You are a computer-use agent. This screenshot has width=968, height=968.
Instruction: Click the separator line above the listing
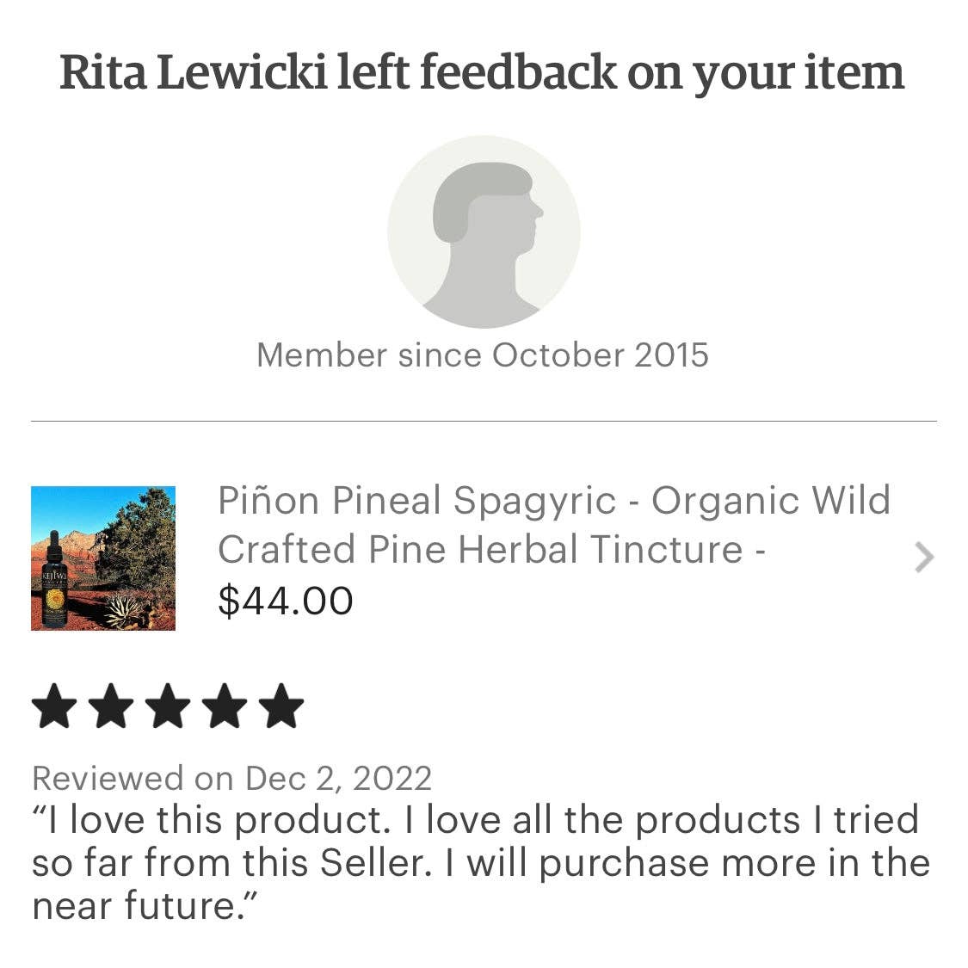pyautogui.click(x=484, y=419)
